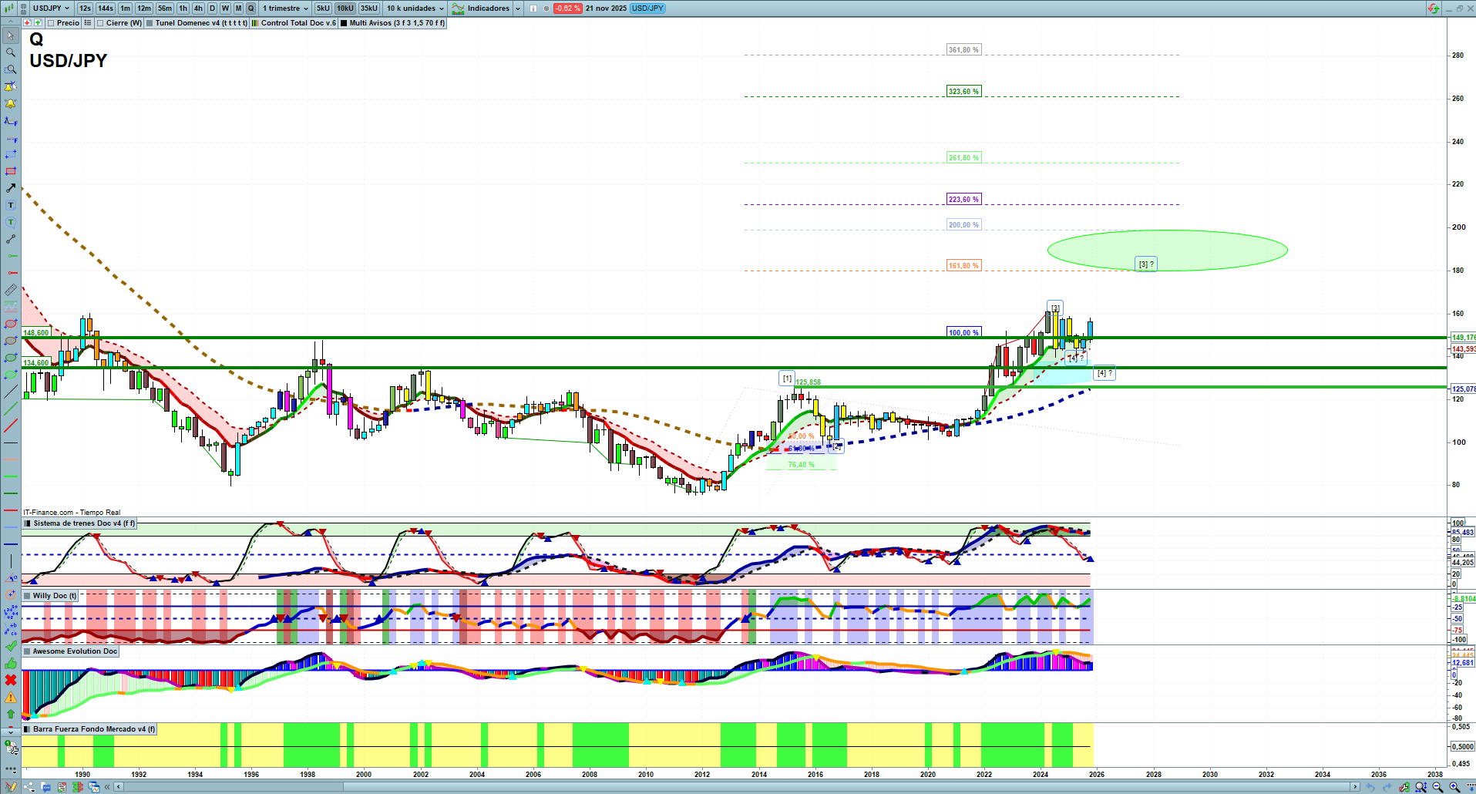Open the 1 trimestre period dropdown
Viewport: 1476px width, 794px height.
point(285,8)
